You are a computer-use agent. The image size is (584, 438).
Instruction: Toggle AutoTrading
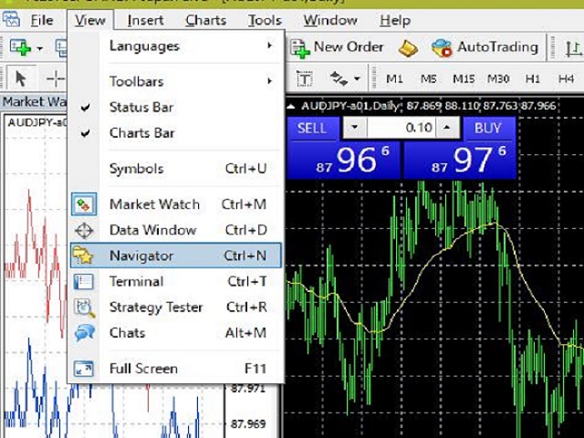pyautogui.click(x=485, y=47)
